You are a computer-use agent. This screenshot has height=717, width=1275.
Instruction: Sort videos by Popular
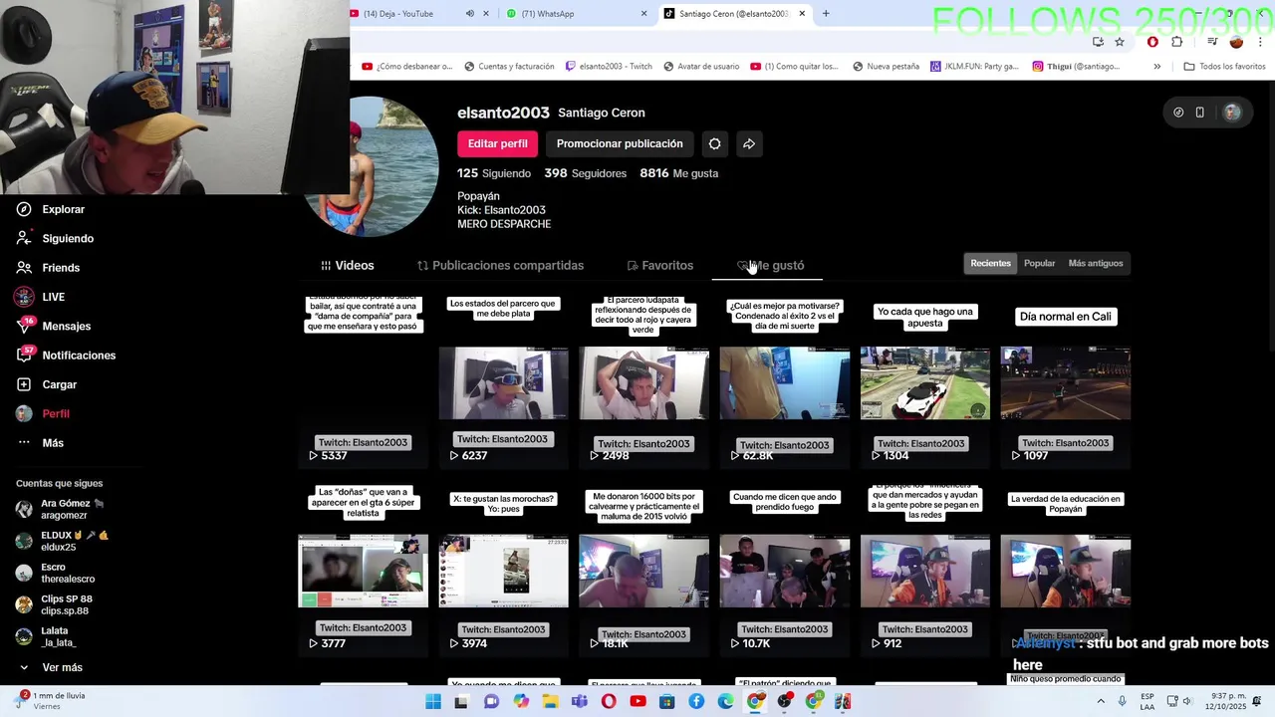1039,264
